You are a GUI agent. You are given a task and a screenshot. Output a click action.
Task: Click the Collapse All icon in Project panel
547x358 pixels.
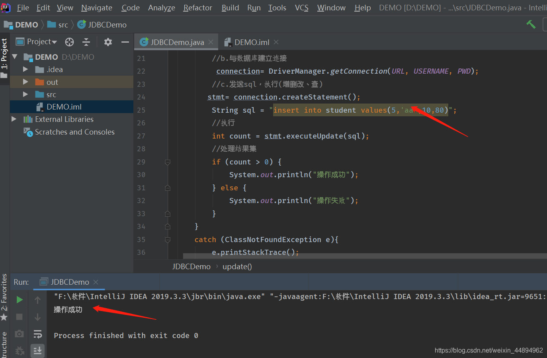[86, 42]
